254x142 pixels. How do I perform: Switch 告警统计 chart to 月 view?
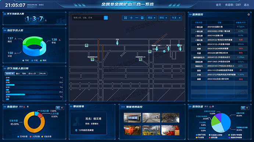tap(62, 108)
